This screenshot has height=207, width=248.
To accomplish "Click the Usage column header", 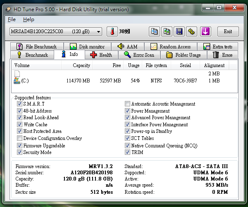I will [x=132, y=65].
